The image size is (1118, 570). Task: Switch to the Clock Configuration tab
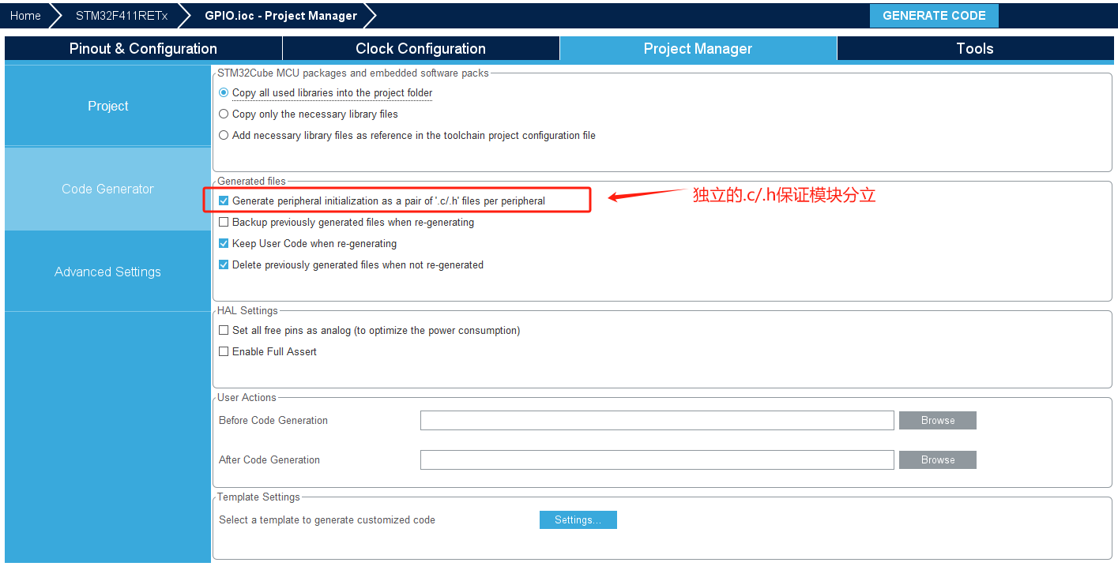click(420, 48)
